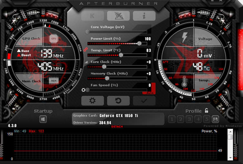Open fan settings gear beside Fan Speed
Image resolution: width=243 pixels, height=164 pixels.
coord(83,90)
